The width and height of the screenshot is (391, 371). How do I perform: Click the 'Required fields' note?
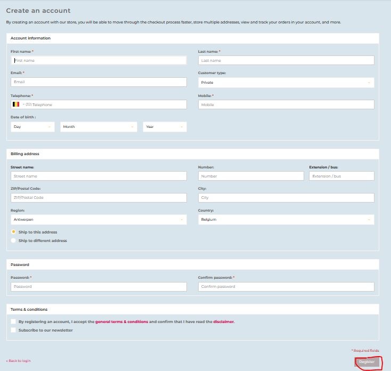365,351
